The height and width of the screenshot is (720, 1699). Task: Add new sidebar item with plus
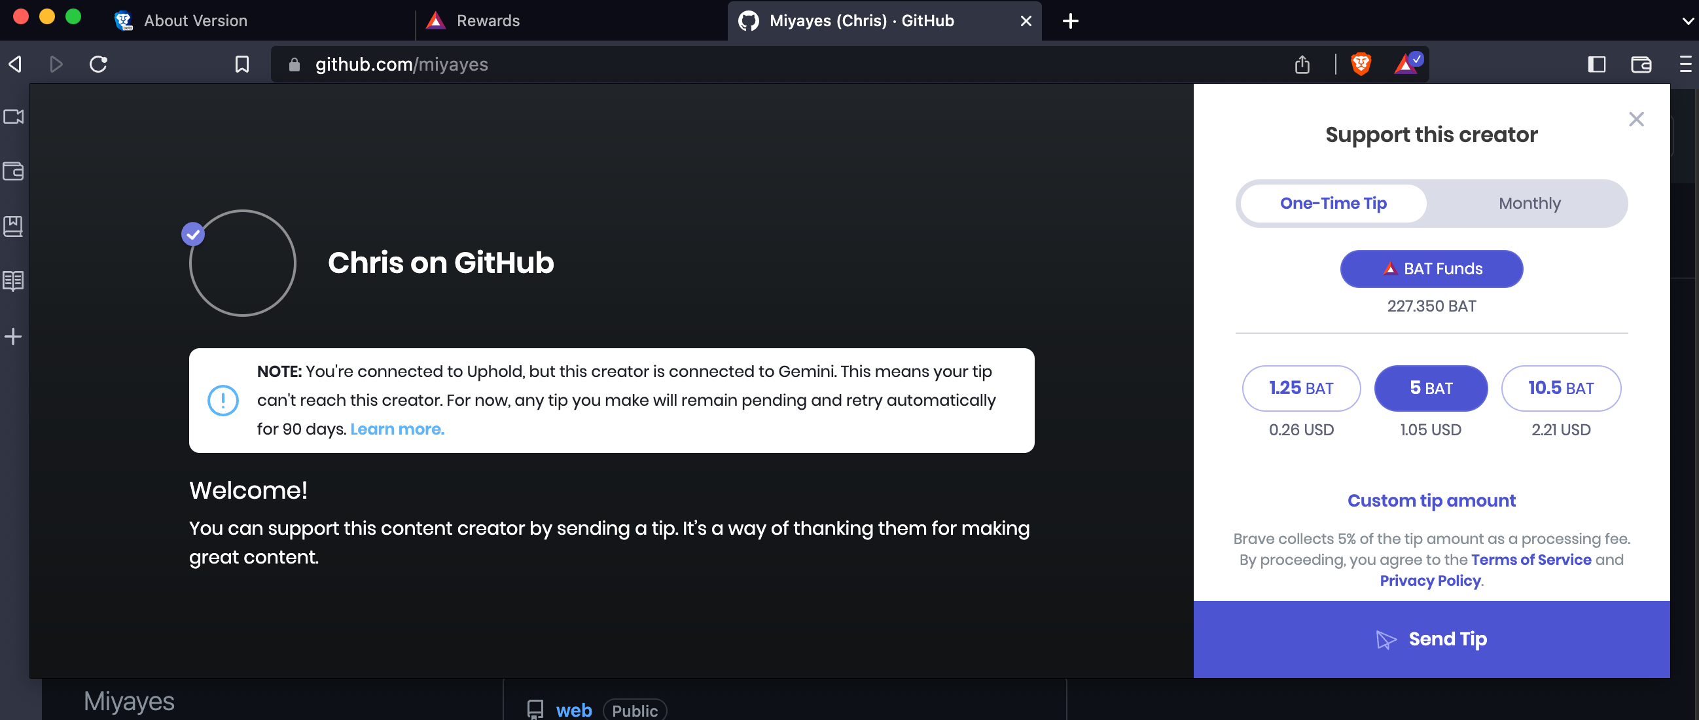tap(13, 336)
